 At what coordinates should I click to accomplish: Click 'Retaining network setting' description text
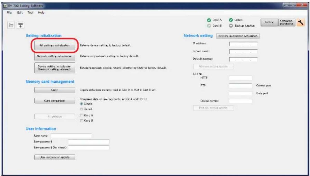click(x=123, y=68)
